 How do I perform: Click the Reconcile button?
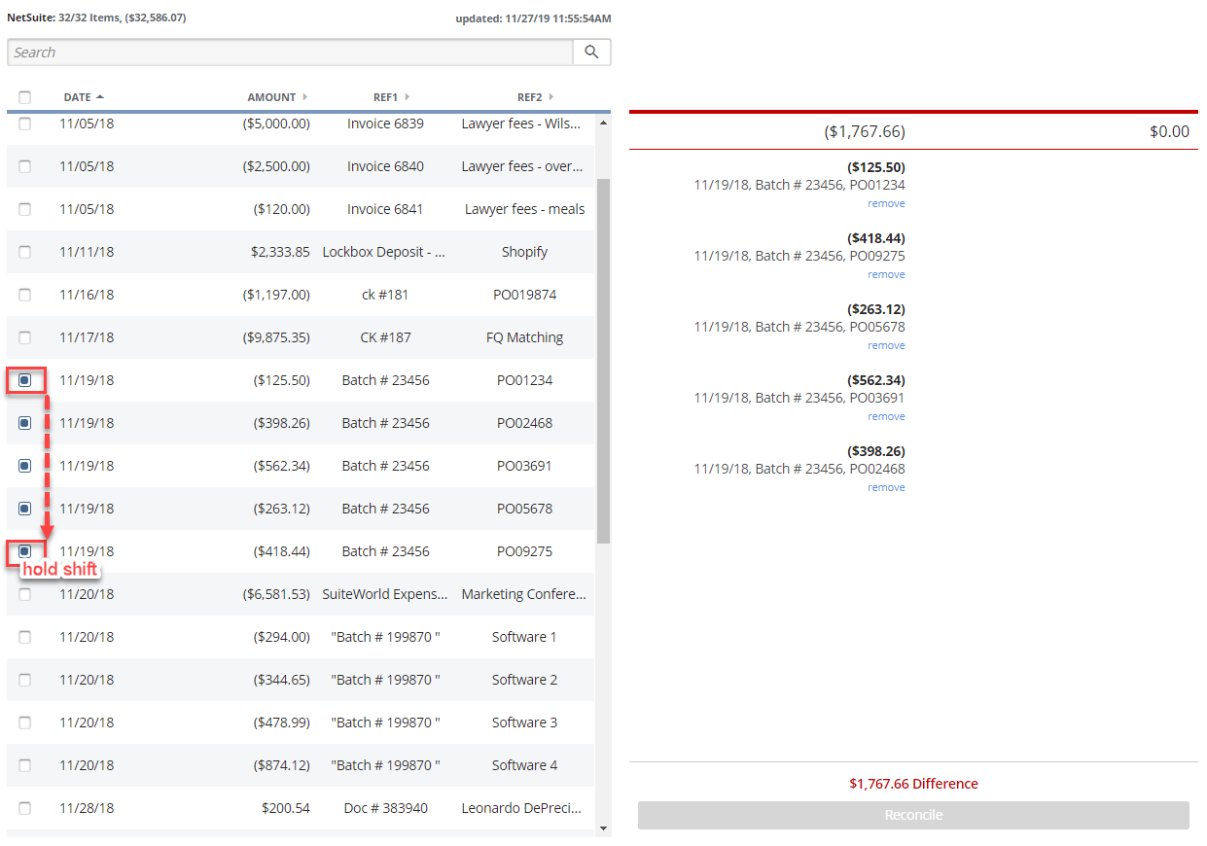click(x=913, y=815)
